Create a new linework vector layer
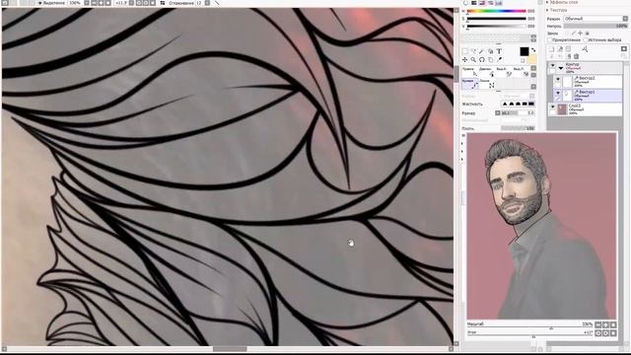 (x=560, y=49)
